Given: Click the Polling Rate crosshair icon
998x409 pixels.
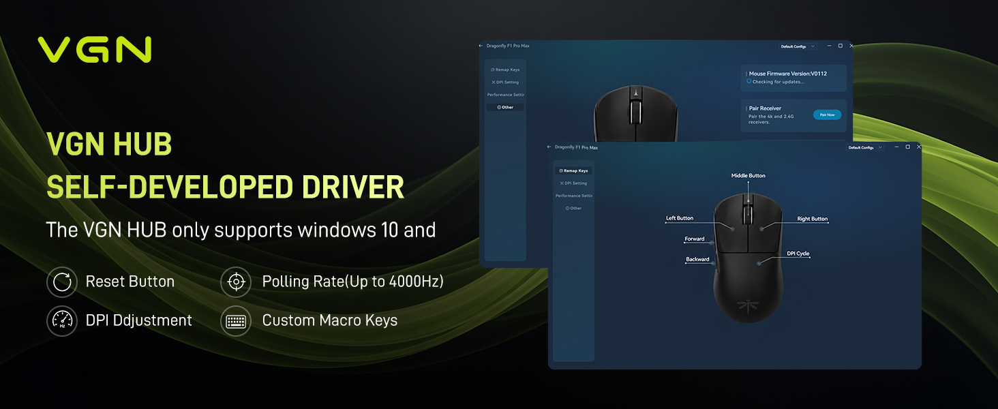Looking at the screenshot, I should pyautogui.click(x=236, y=282).
